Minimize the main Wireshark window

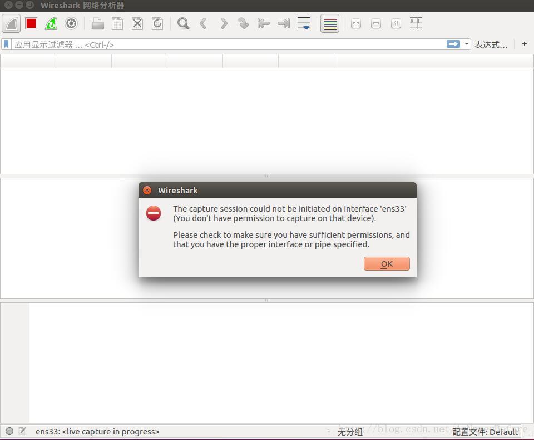click(x=19, y=5)
